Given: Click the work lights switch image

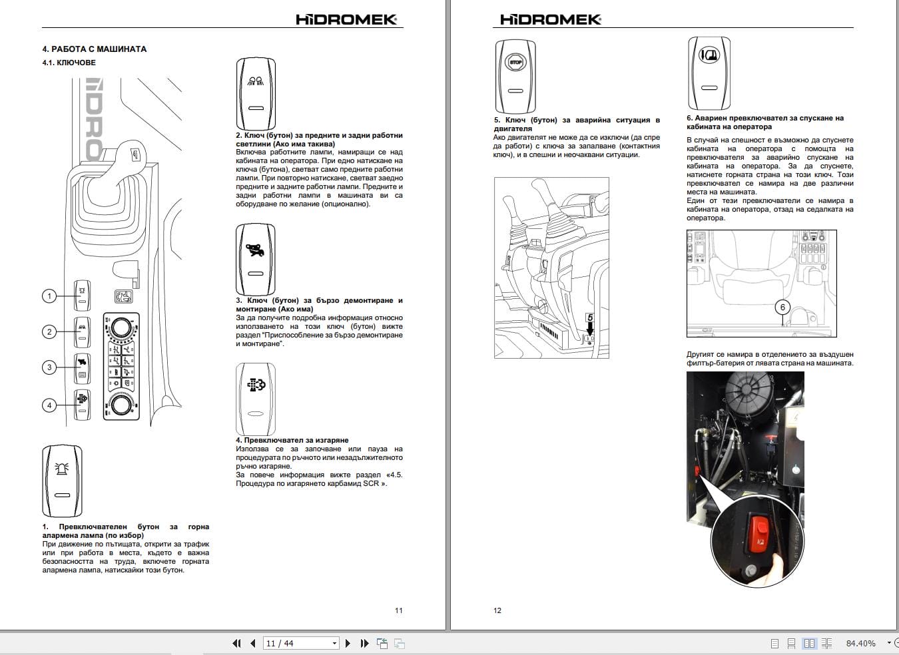Looking at the screenshot, I should (x=256, y=94).
